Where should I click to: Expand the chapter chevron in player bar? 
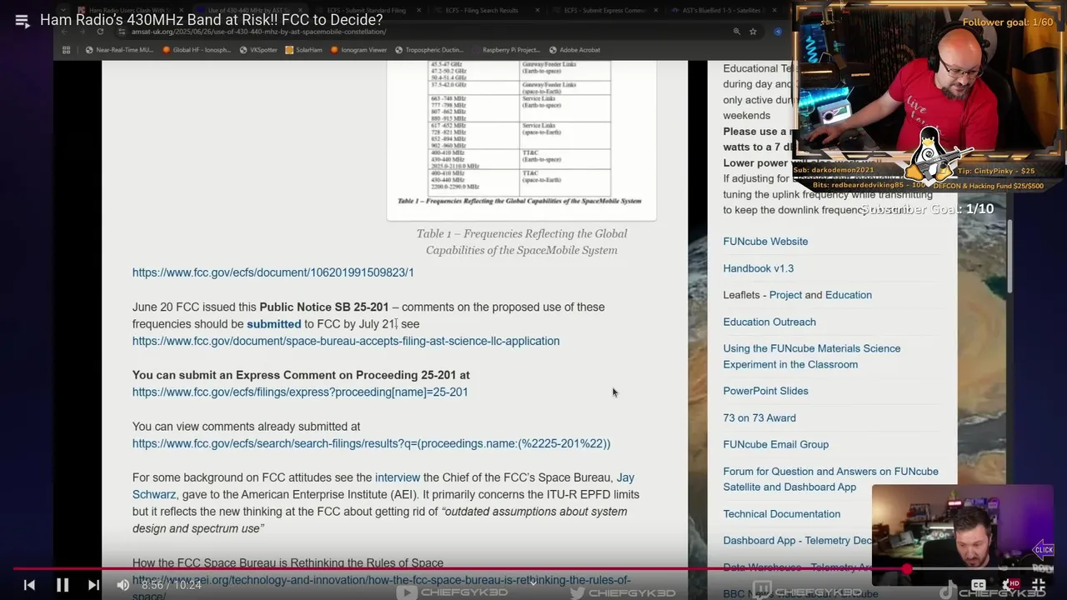[x=533, y=582]
